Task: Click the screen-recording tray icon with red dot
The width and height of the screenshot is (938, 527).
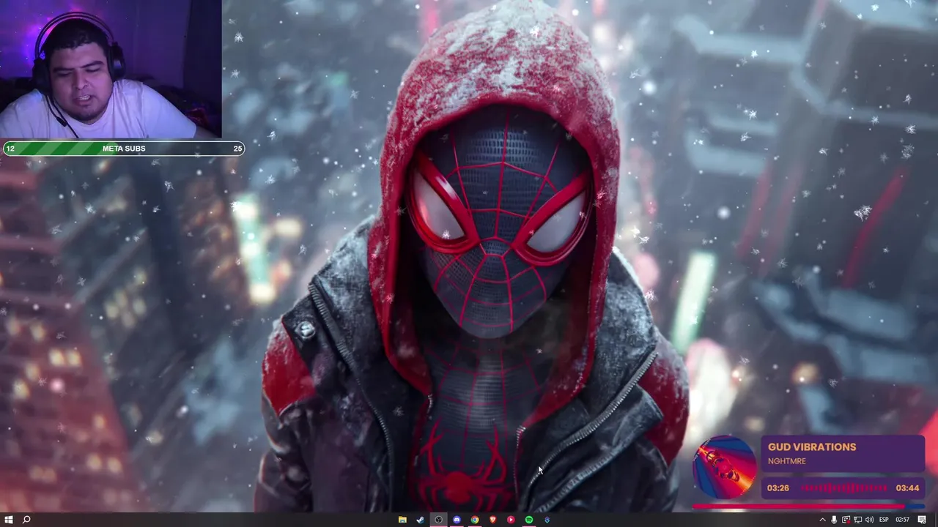Action: tap(846, 520)
